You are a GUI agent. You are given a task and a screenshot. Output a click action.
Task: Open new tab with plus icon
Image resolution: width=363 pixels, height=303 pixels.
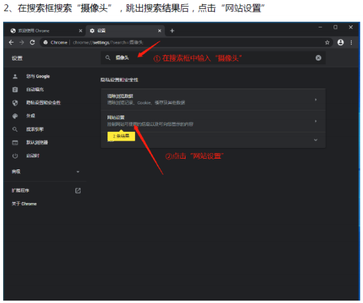(x=172, y=31)
